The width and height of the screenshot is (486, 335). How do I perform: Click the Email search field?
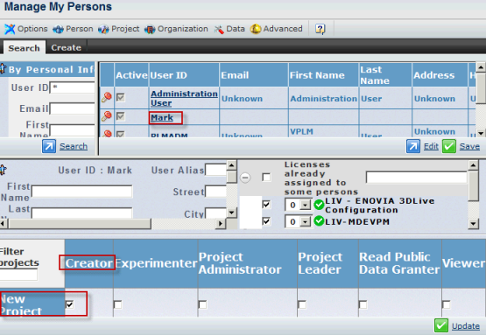pos(72,108)
